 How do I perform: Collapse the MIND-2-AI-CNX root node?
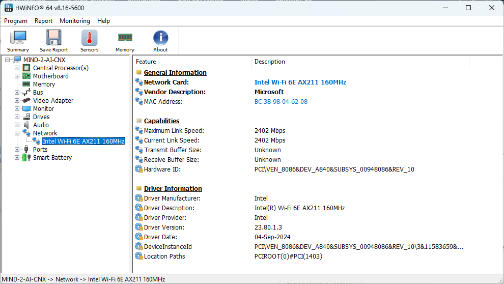pos(8,60)
